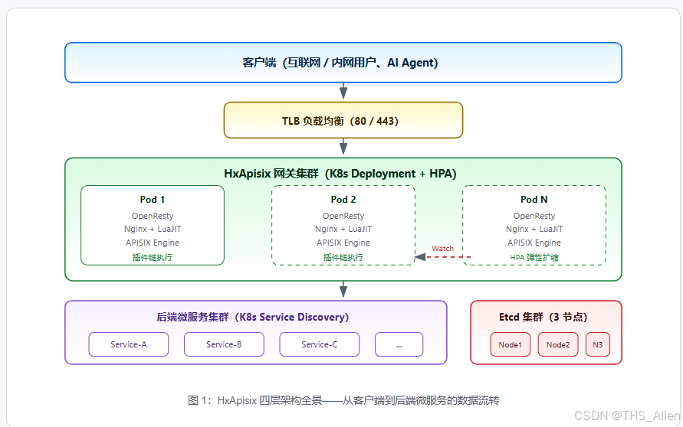The image size is (683, 427).
Task: Click OpenResty text inside Pod 2
Action: [x=343, y=216]
